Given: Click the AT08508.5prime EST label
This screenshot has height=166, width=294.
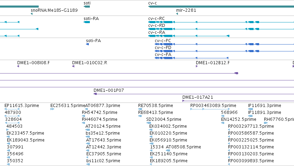Looking at the screenshot, I should click(183, 147).
